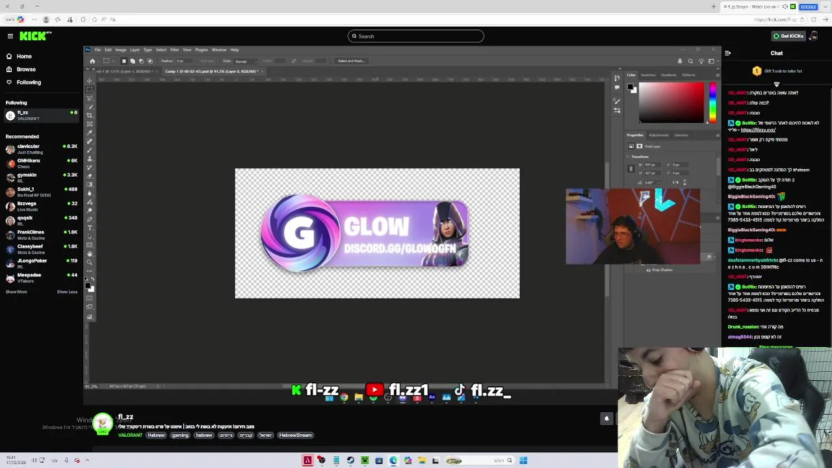Switch to the Swatches tab
The height and width of the screenshot is (468, 832).
[648, 75]
